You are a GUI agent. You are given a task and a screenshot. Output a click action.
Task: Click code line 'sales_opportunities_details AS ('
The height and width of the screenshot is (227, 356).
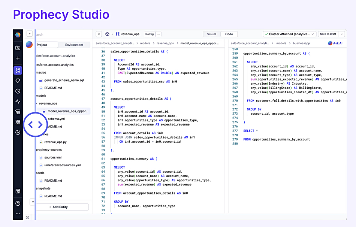[139, 52]
